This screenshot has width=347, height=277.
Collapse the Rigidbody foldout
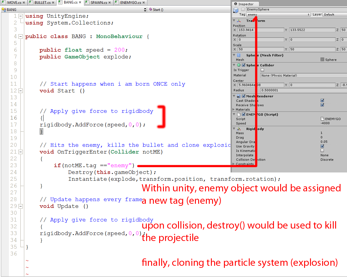point(234,129)
